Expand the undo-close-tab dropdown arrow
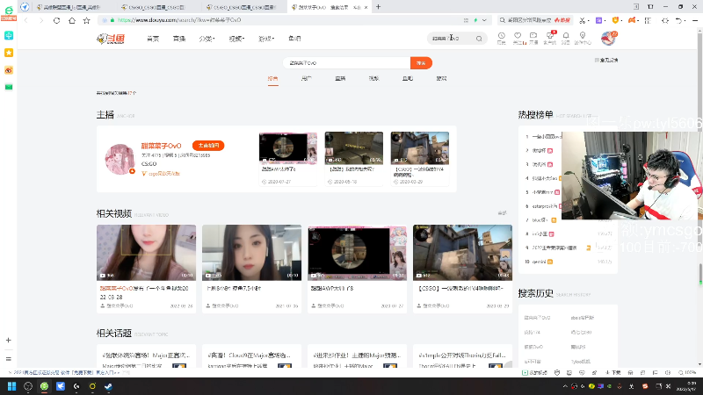Image resolution: width=703 pixels, height=395 pixels. point(685,20)
